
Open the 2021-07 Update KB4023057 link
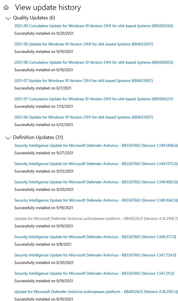[x=84, y=81]
